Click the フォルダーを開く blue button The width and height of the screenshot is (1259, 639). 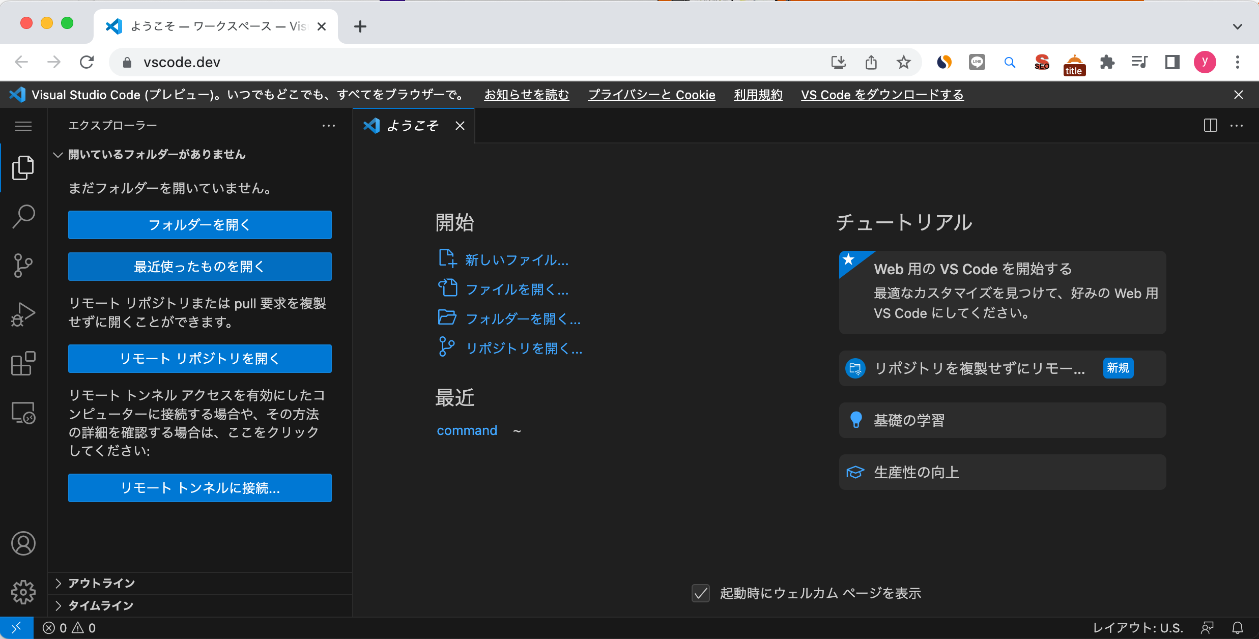[x=200, y=225]
